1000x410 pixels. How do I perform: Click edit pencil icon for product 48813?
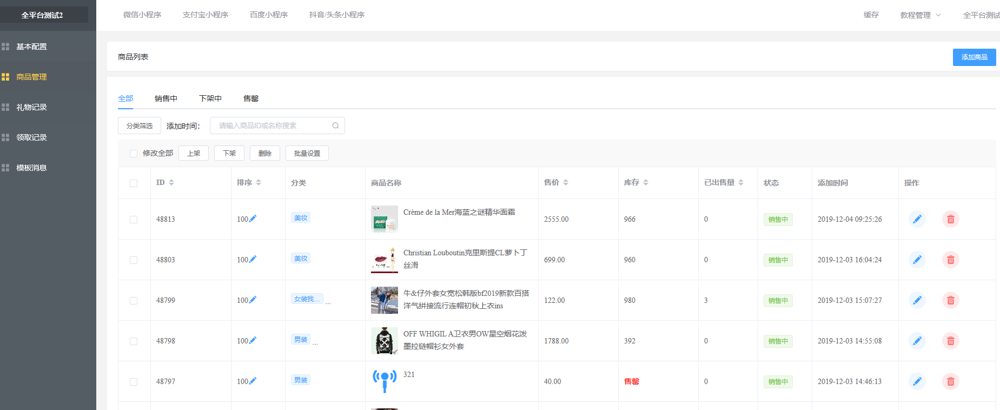917,219
